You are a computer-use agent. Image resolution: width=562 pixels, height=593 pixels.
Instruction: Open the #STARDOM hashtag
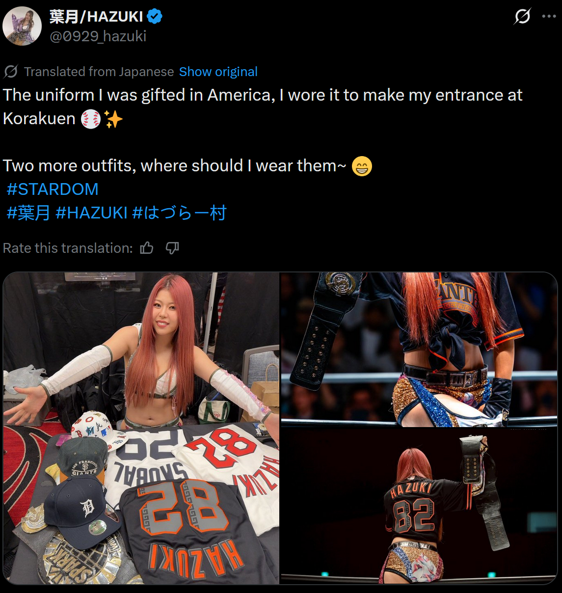[x=53, y=189]
